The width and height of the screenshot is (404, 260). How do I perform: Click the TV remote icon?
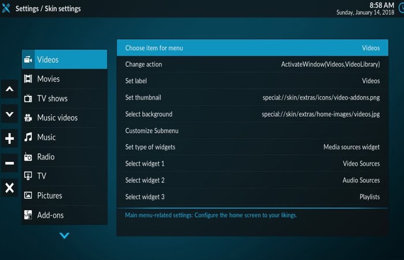click(28, 176)
